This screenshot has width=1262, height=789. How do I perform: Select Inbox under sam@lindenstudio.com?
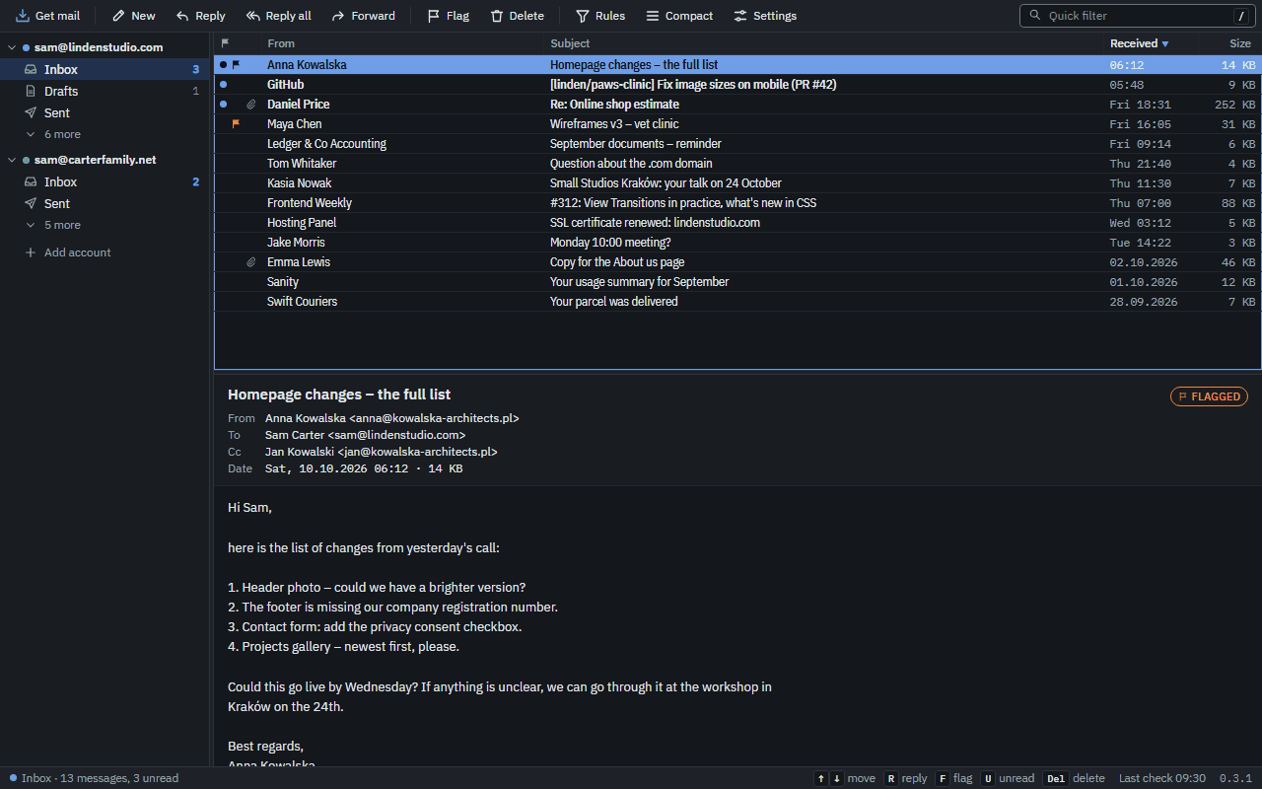(x=105, y=69)
